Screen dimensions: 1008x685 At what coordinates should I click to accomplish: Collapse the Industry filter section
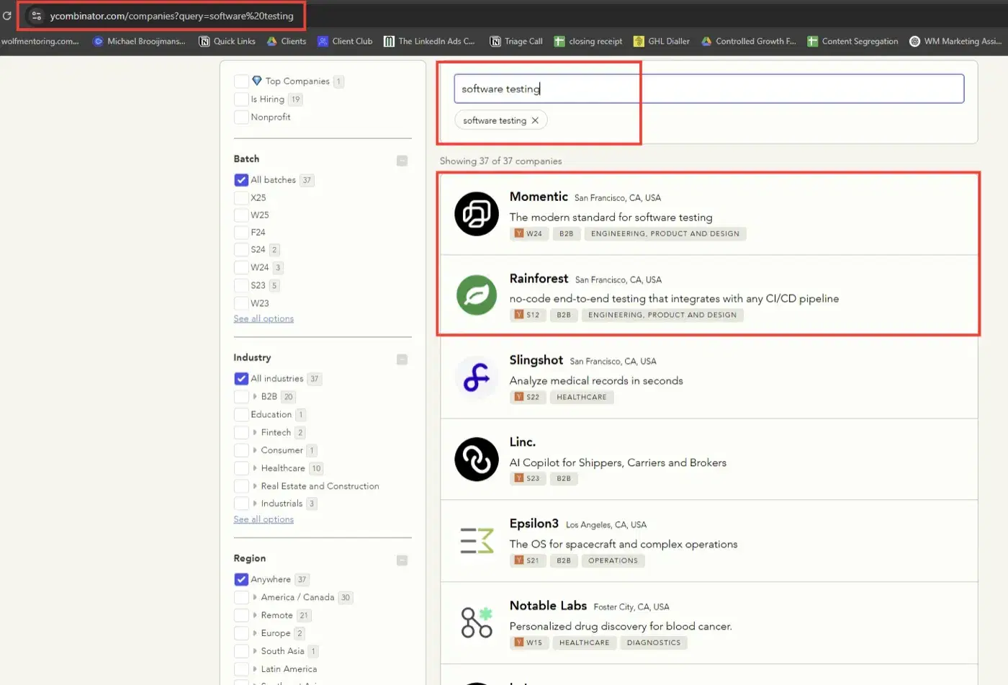pyautogui.click(x=402, y=359)
